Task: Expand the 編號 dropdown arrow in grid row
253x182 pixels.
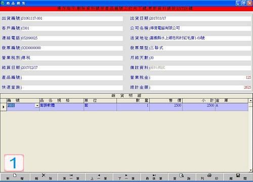Action: click(37, 106)
